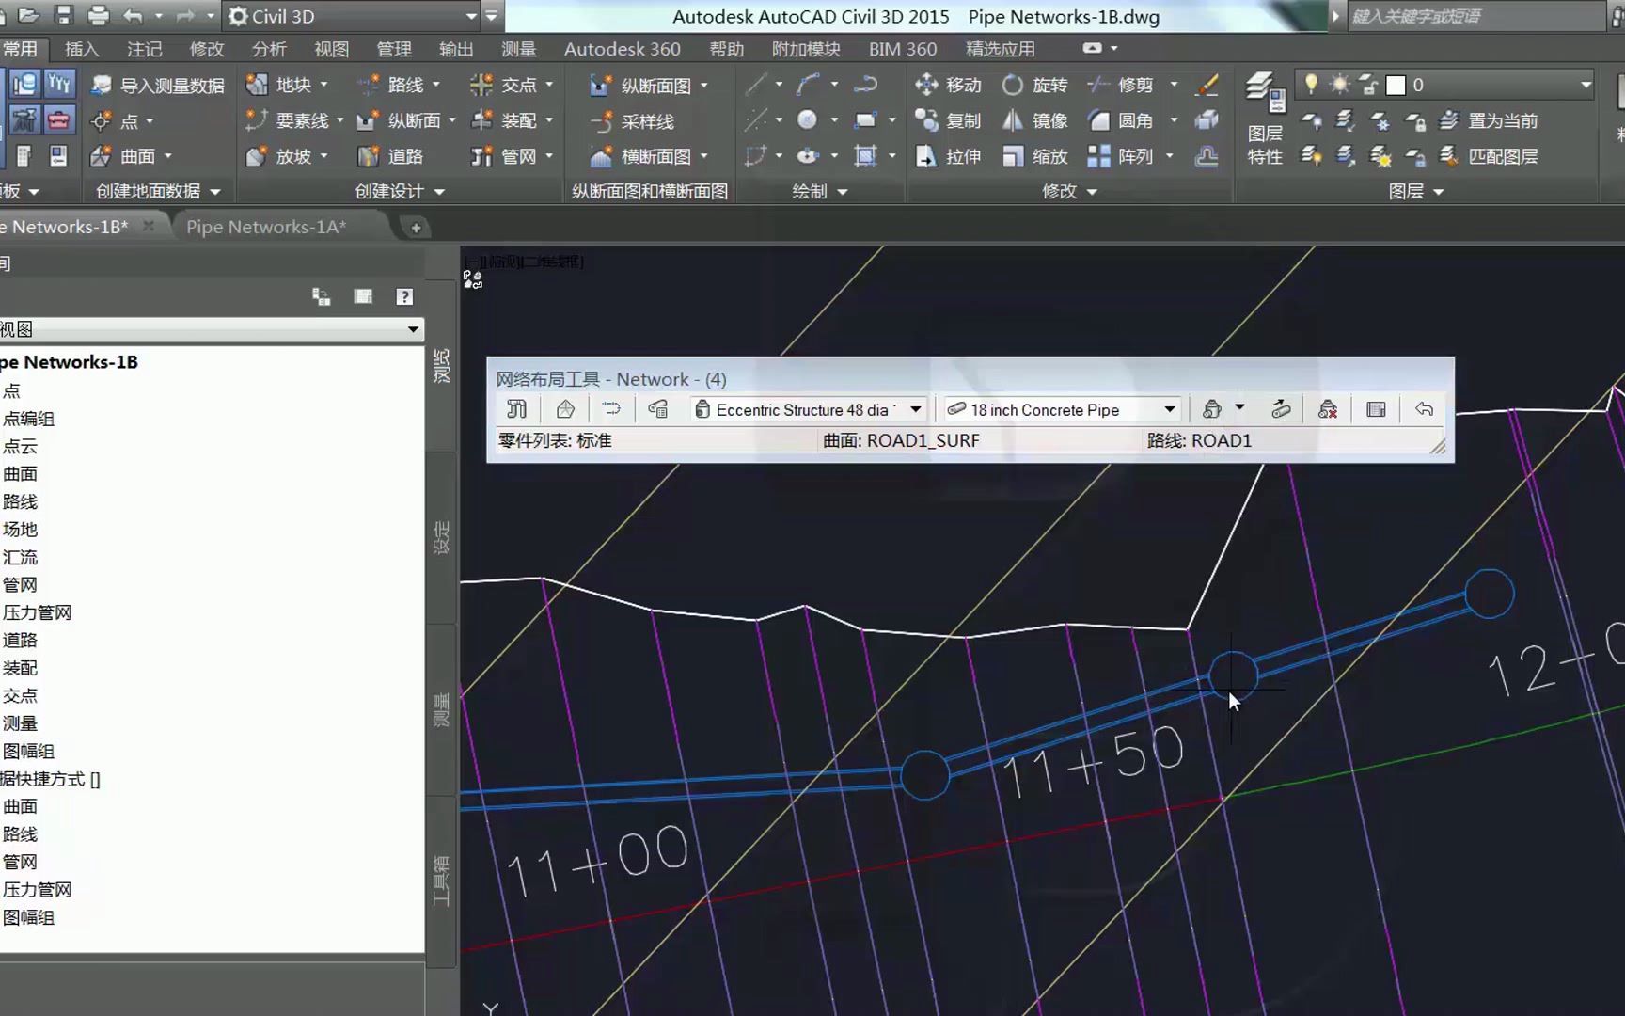Click the delete pipe network object icon
This screenshot has width=1625, height=1016.
1328,409
